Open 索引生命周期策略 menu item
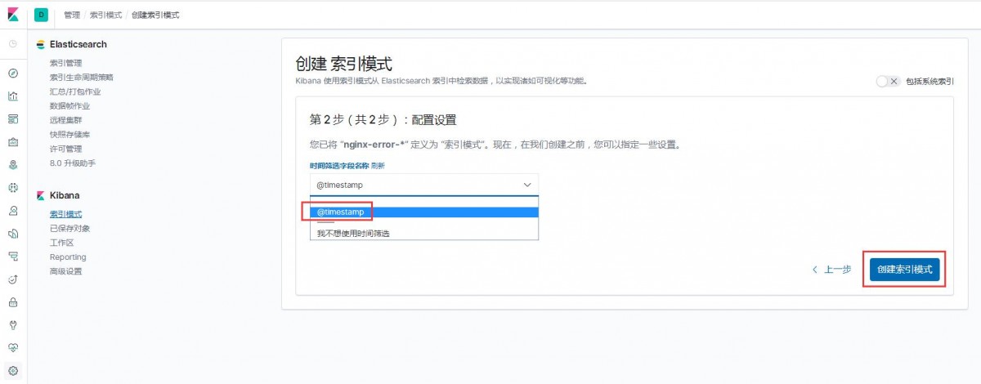The height and width of the screenshot is (384, 981). coord(82,78)
